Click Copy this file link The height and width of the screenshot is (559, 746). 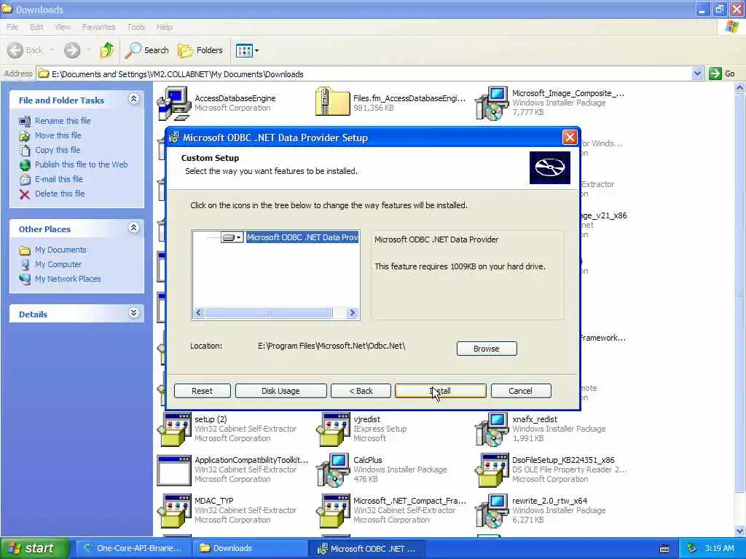tap(58, 150)
